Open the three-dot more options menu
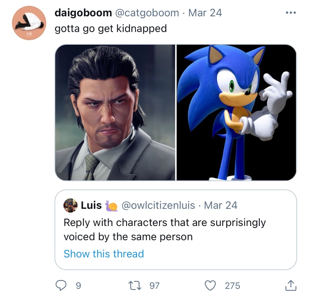 click(291, 13)
